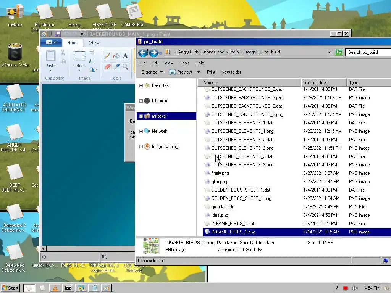Open the Explorer File menu
The height and width of the screenshot is (293, 391).
(142, 63)
